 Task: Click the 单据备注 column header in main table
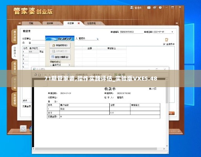(x=112, y=48)
